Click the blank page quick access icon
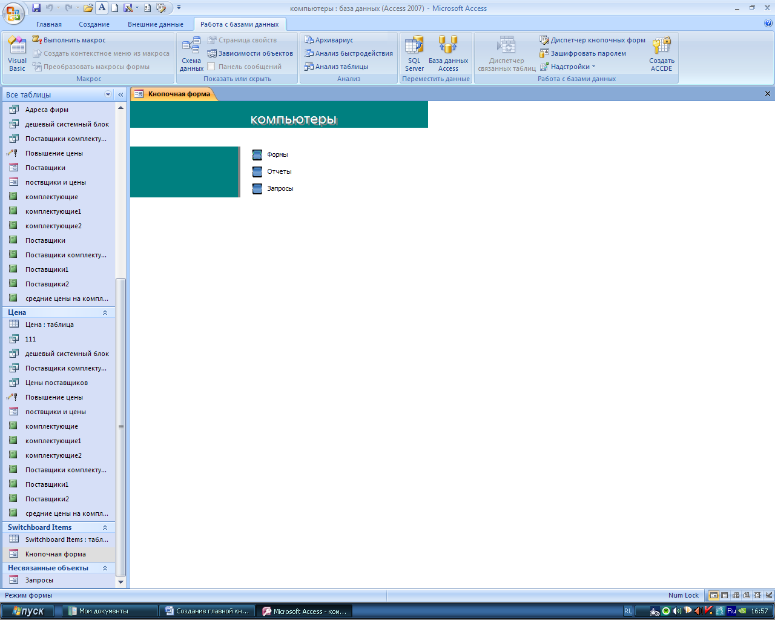The height and width of the screenshot is (620, 775). 114,8
